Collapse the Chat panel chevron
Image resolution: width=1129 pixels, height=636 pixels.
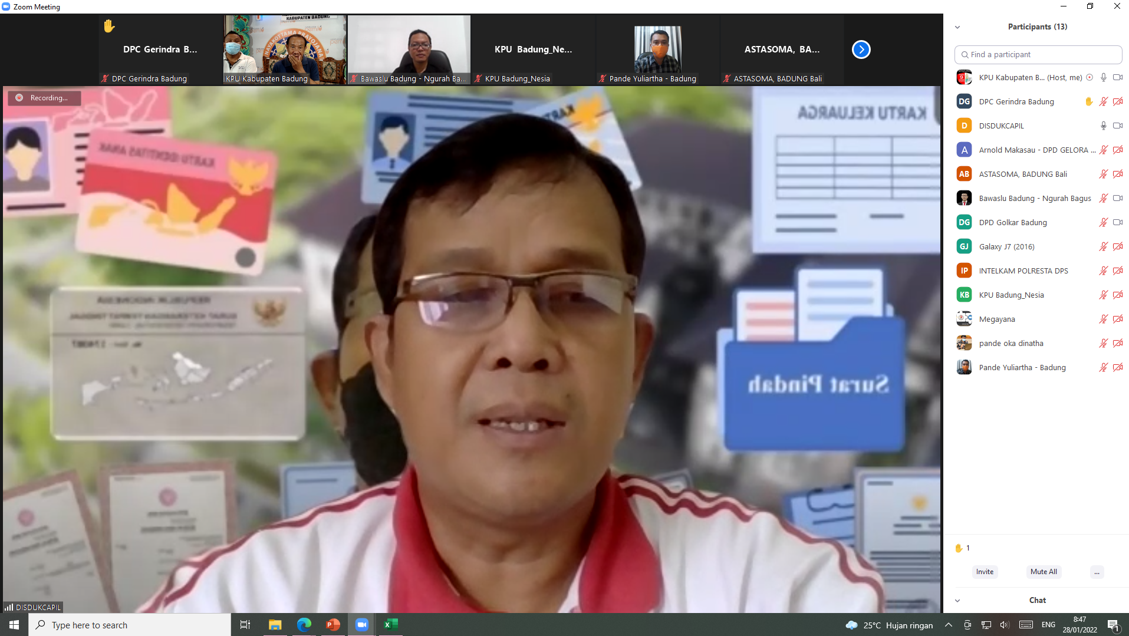[x=957, y=600]
